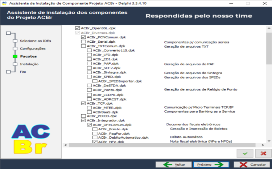Tick ACBr_SPED.dpk package
Viewport: 272px width, 169px height.
coord(89,77)
